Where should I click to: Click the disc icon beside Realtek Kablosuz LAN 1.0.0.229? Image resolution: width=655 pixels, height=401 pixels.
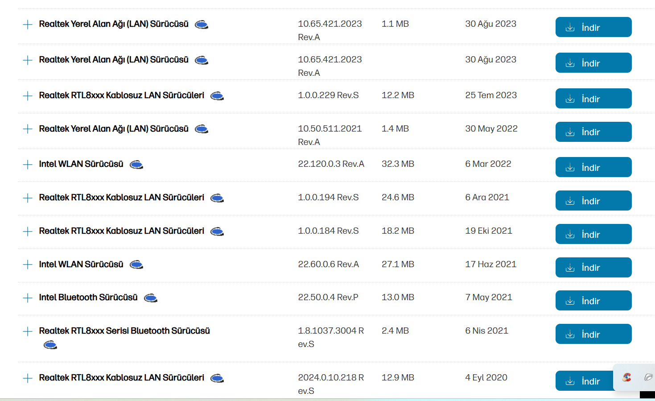217,96
